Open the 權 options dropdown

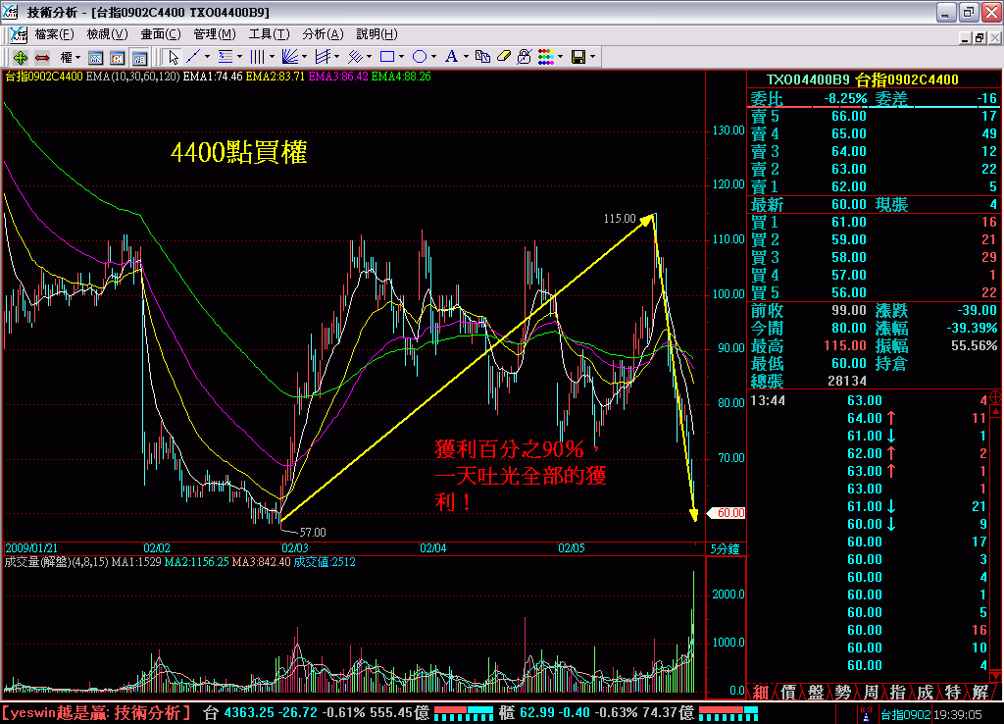coord(70,58)
